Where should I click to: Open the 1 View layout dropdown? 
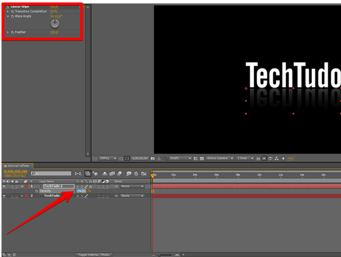[x=245, y=158]
